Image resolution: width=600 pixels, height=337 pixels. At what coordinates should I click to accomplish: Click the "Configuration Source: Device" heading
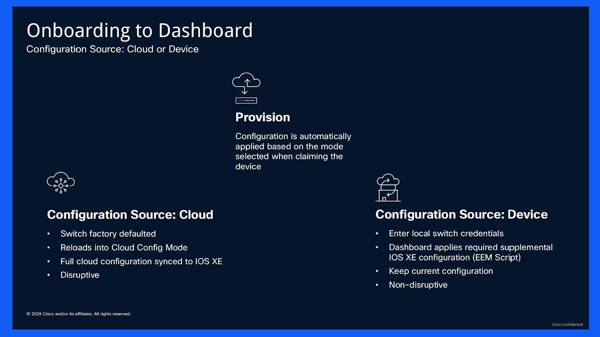pyautogui.click(x=462, y=214)
